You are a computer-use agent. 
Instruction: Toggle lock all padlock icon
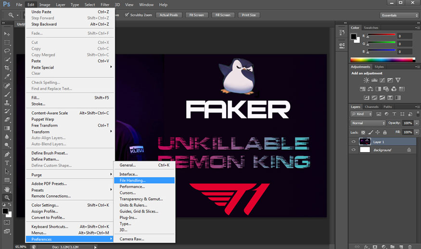(385, 132)
